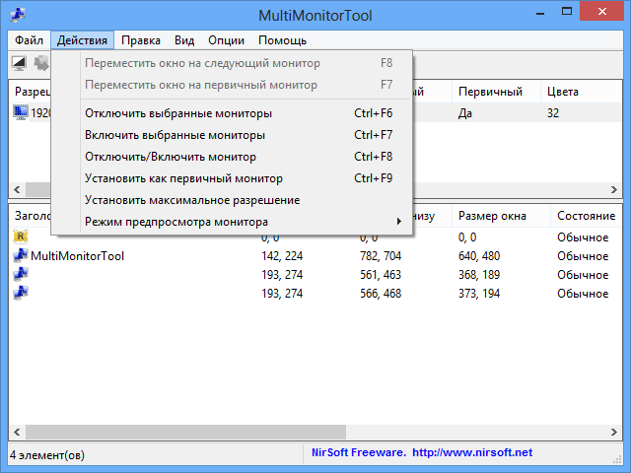The height and width of the screenshot is (473, 631).
Task: Open the nirsoft.net link in status bar
Action: click(x=472, y=453)
